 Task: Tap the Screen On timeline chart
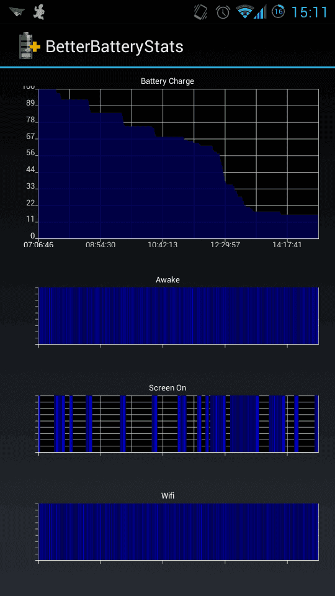[x=179, y=424]
